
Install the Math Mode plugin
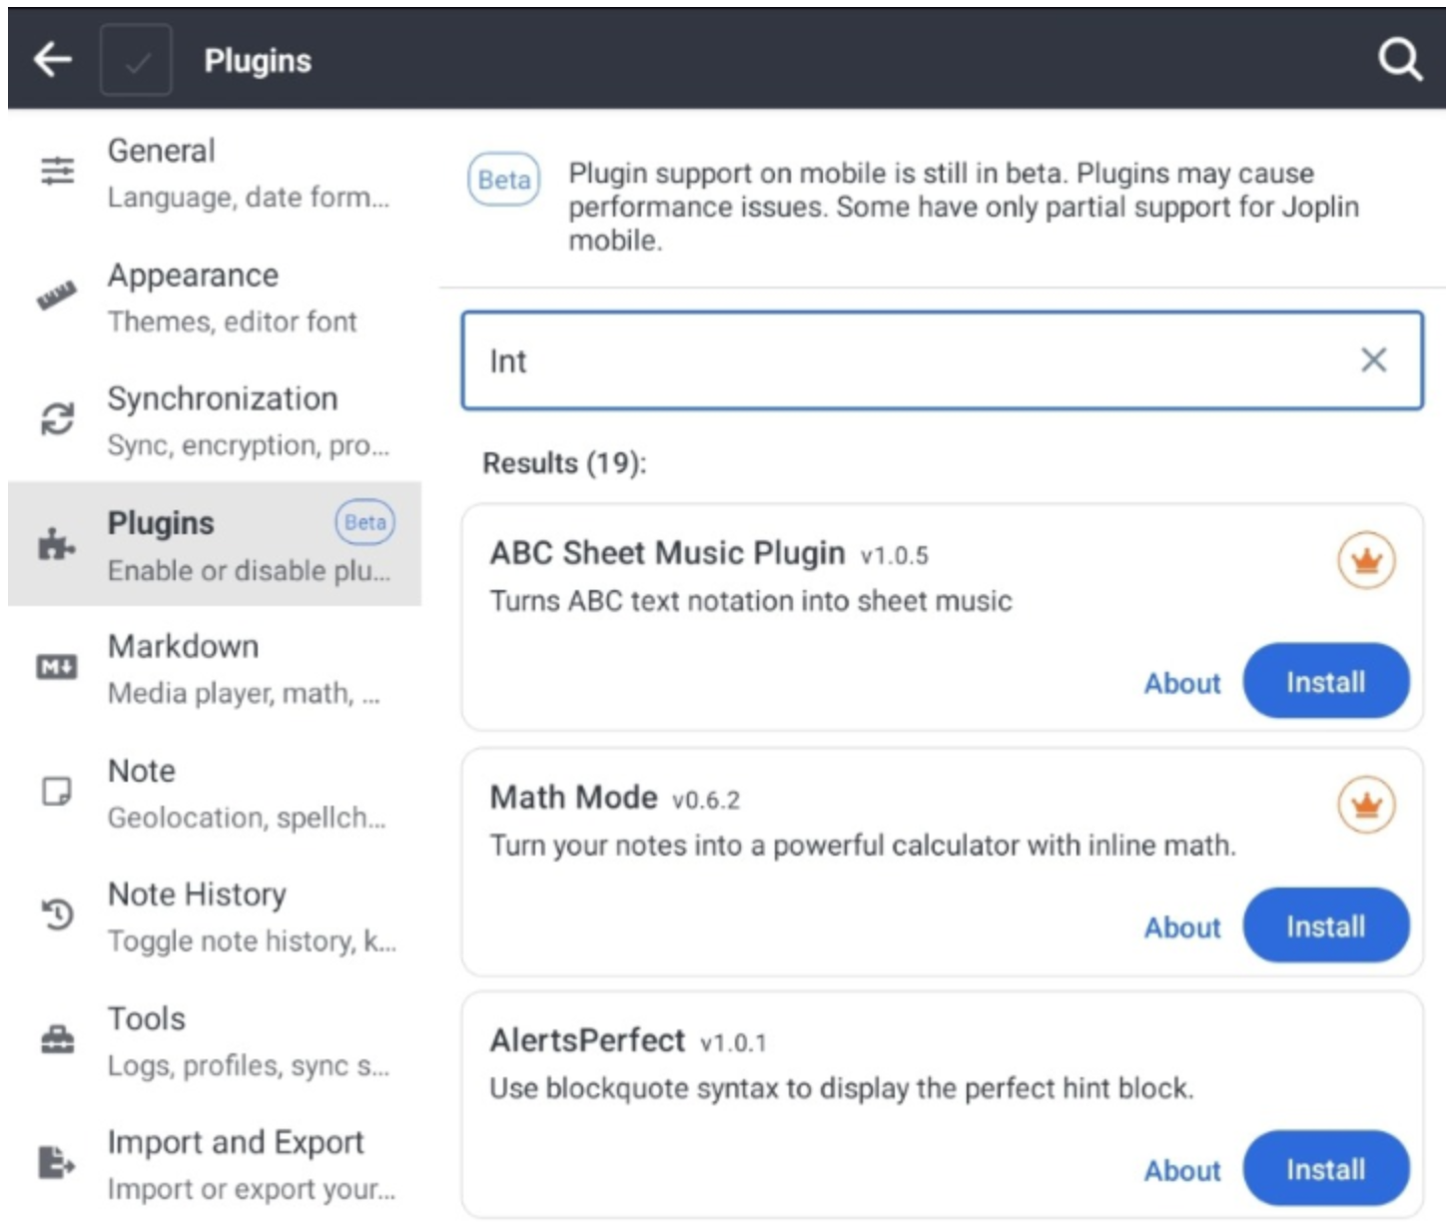point(1325,926)
